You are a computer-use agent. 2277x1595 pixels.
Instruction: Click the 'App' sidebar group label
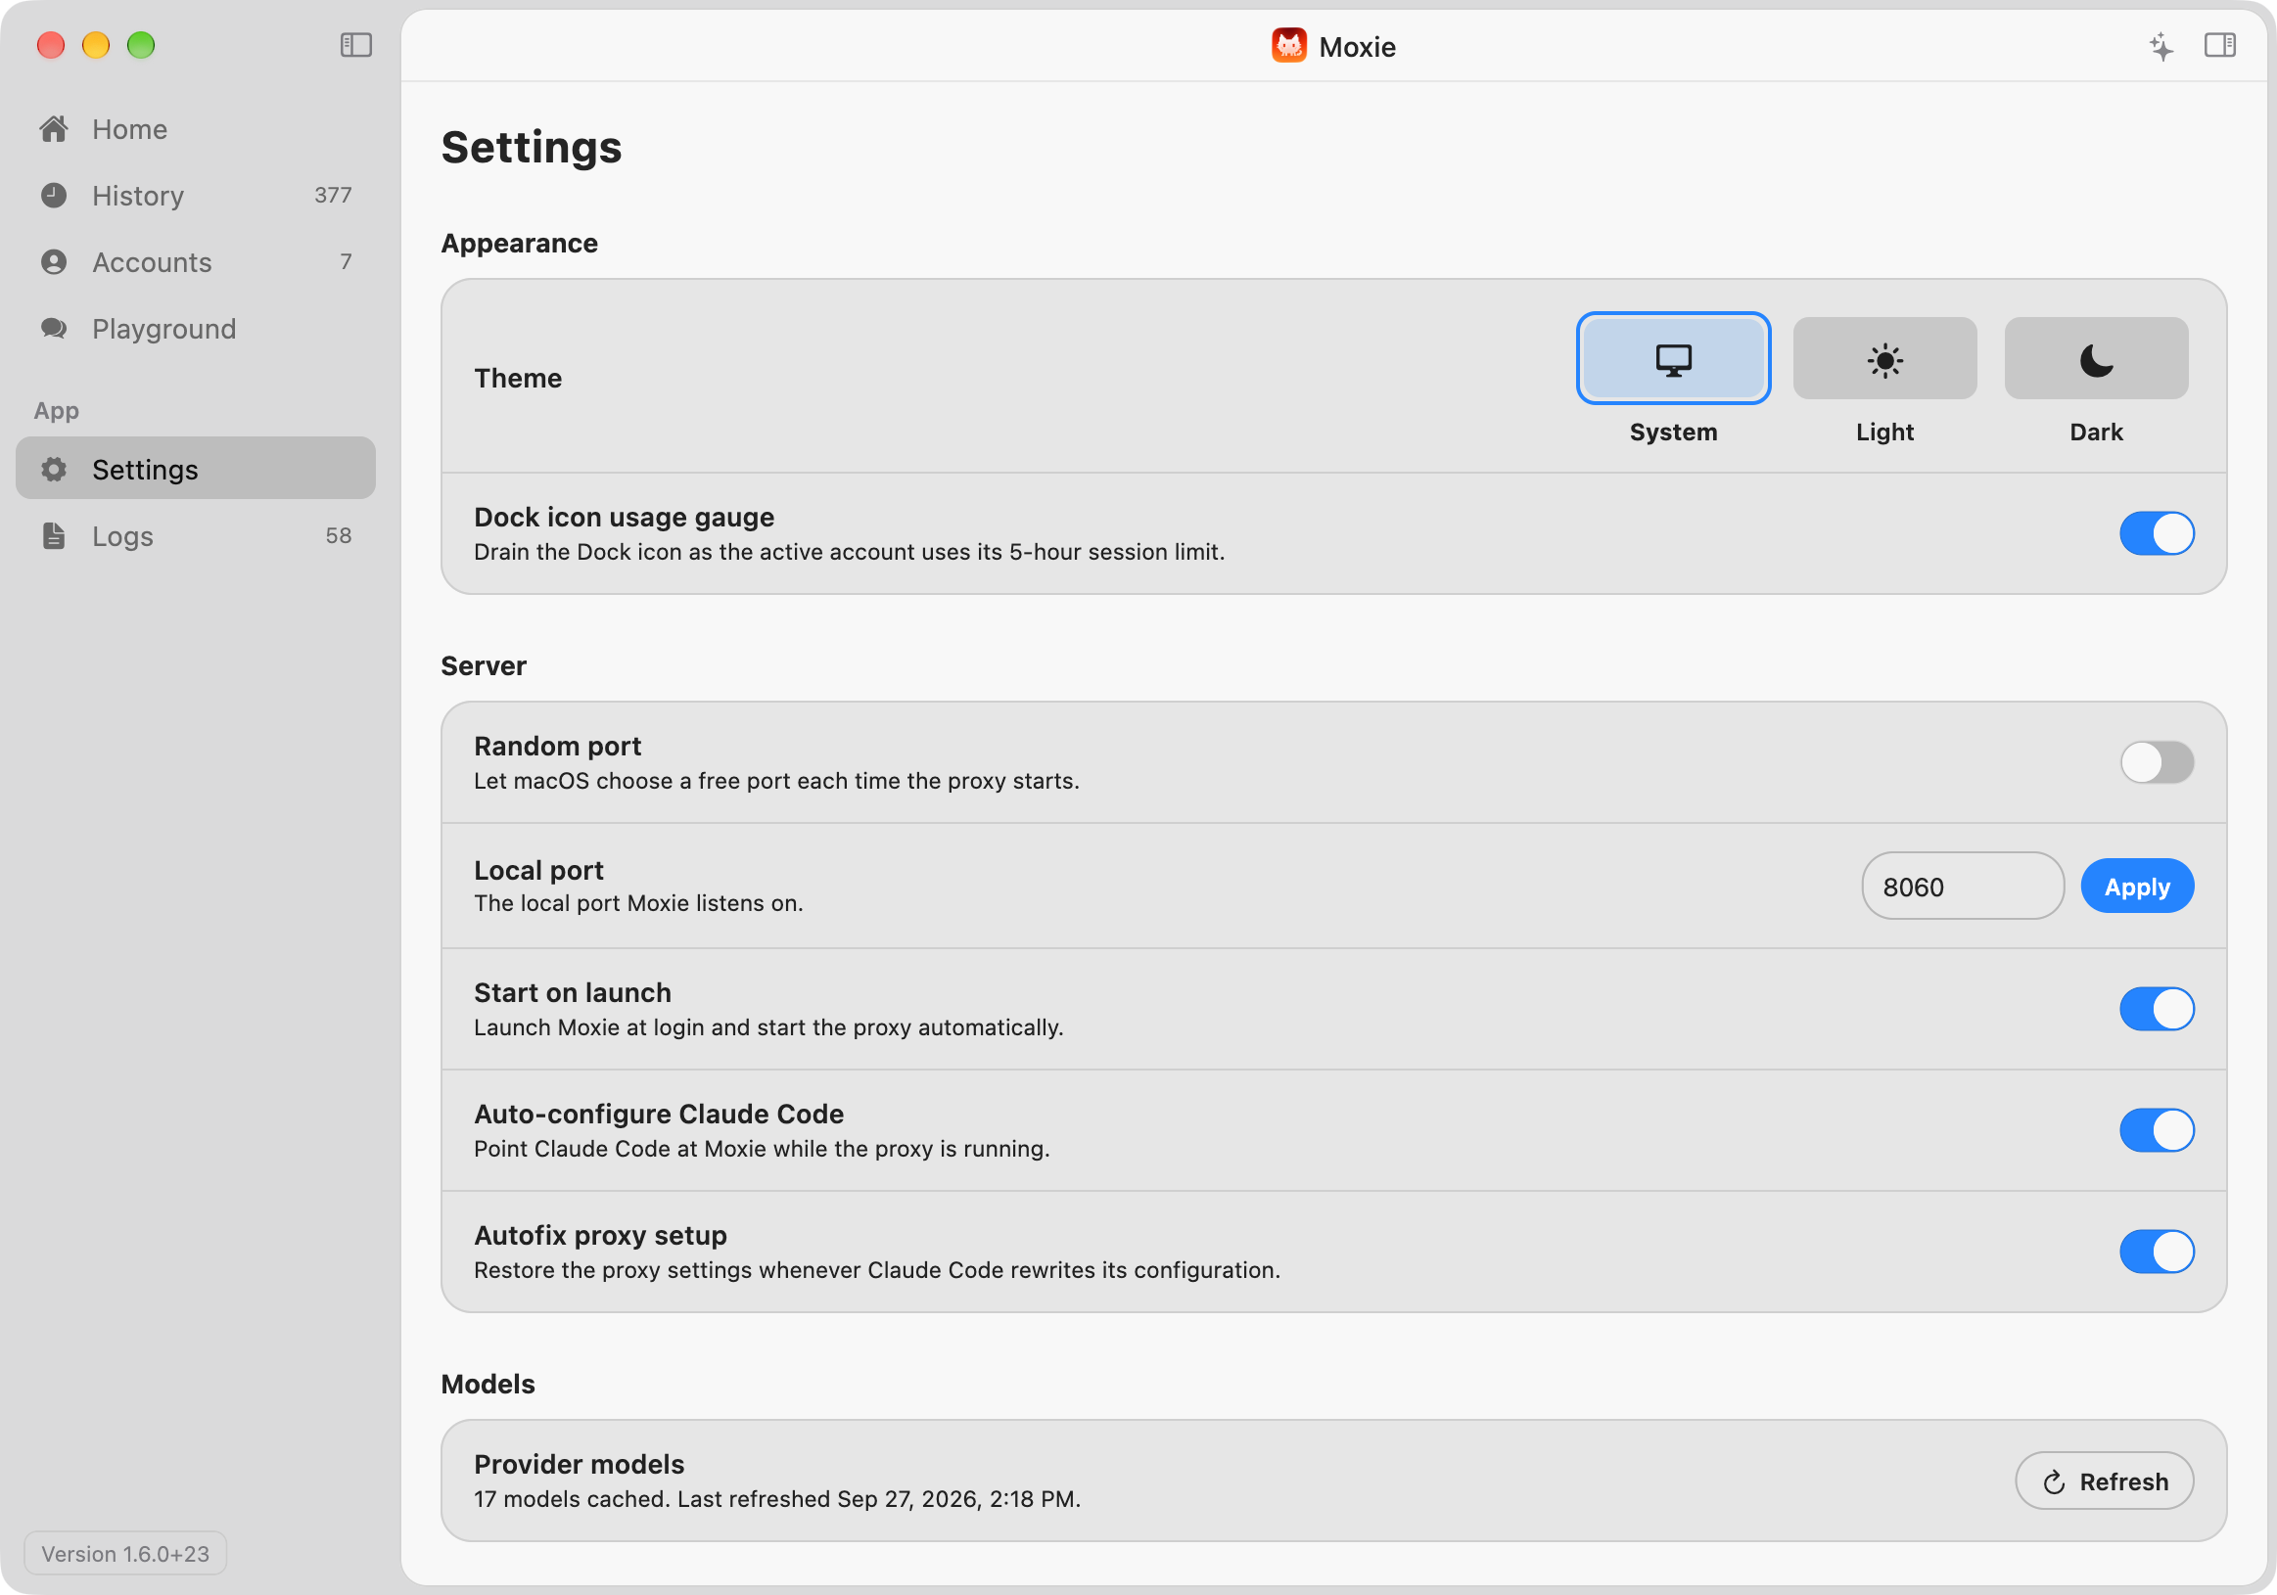pyautogui.click(x=57, y=410)
